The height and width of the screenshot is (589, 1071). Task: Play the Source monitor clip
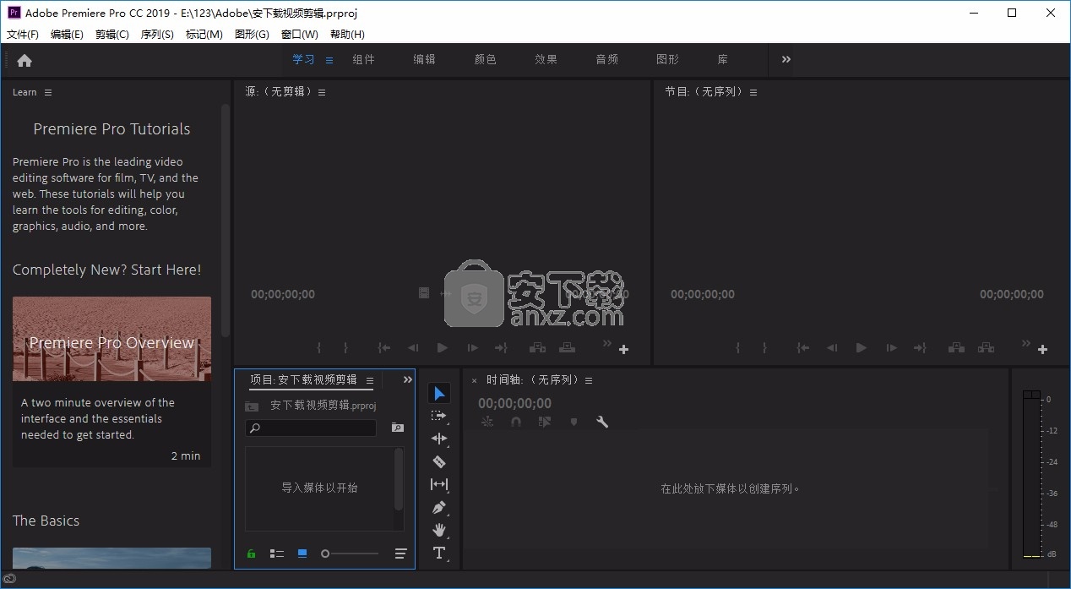coord(443,347)
